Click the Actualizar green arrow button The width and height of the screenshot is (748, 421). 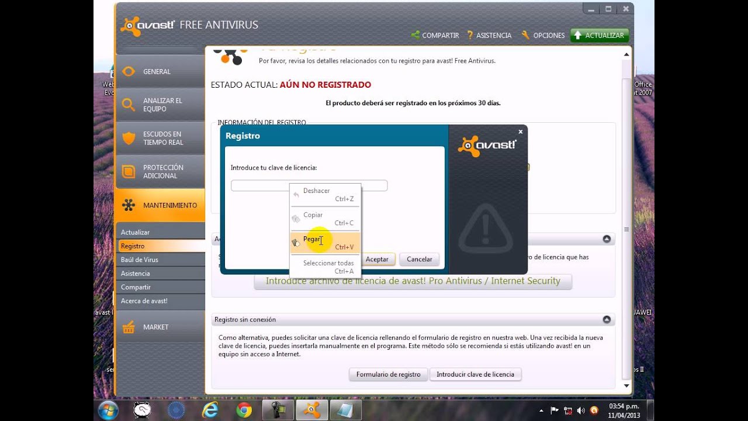[600, 35]
